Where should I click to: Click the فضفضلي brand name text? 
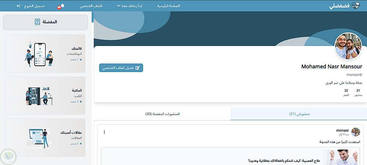(339, 6)
